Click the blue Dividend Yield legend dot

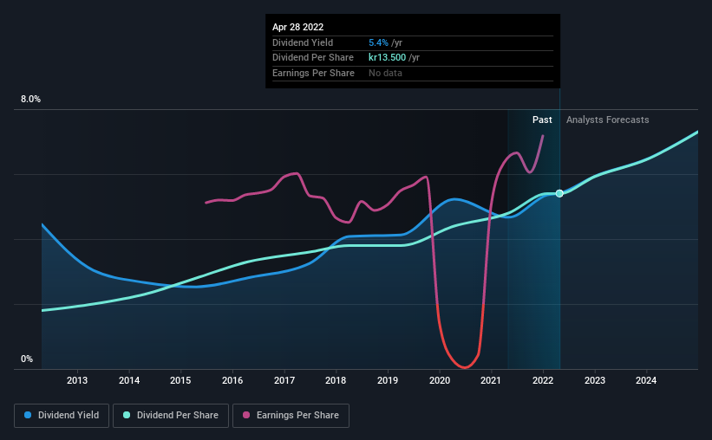pos(29,416)
